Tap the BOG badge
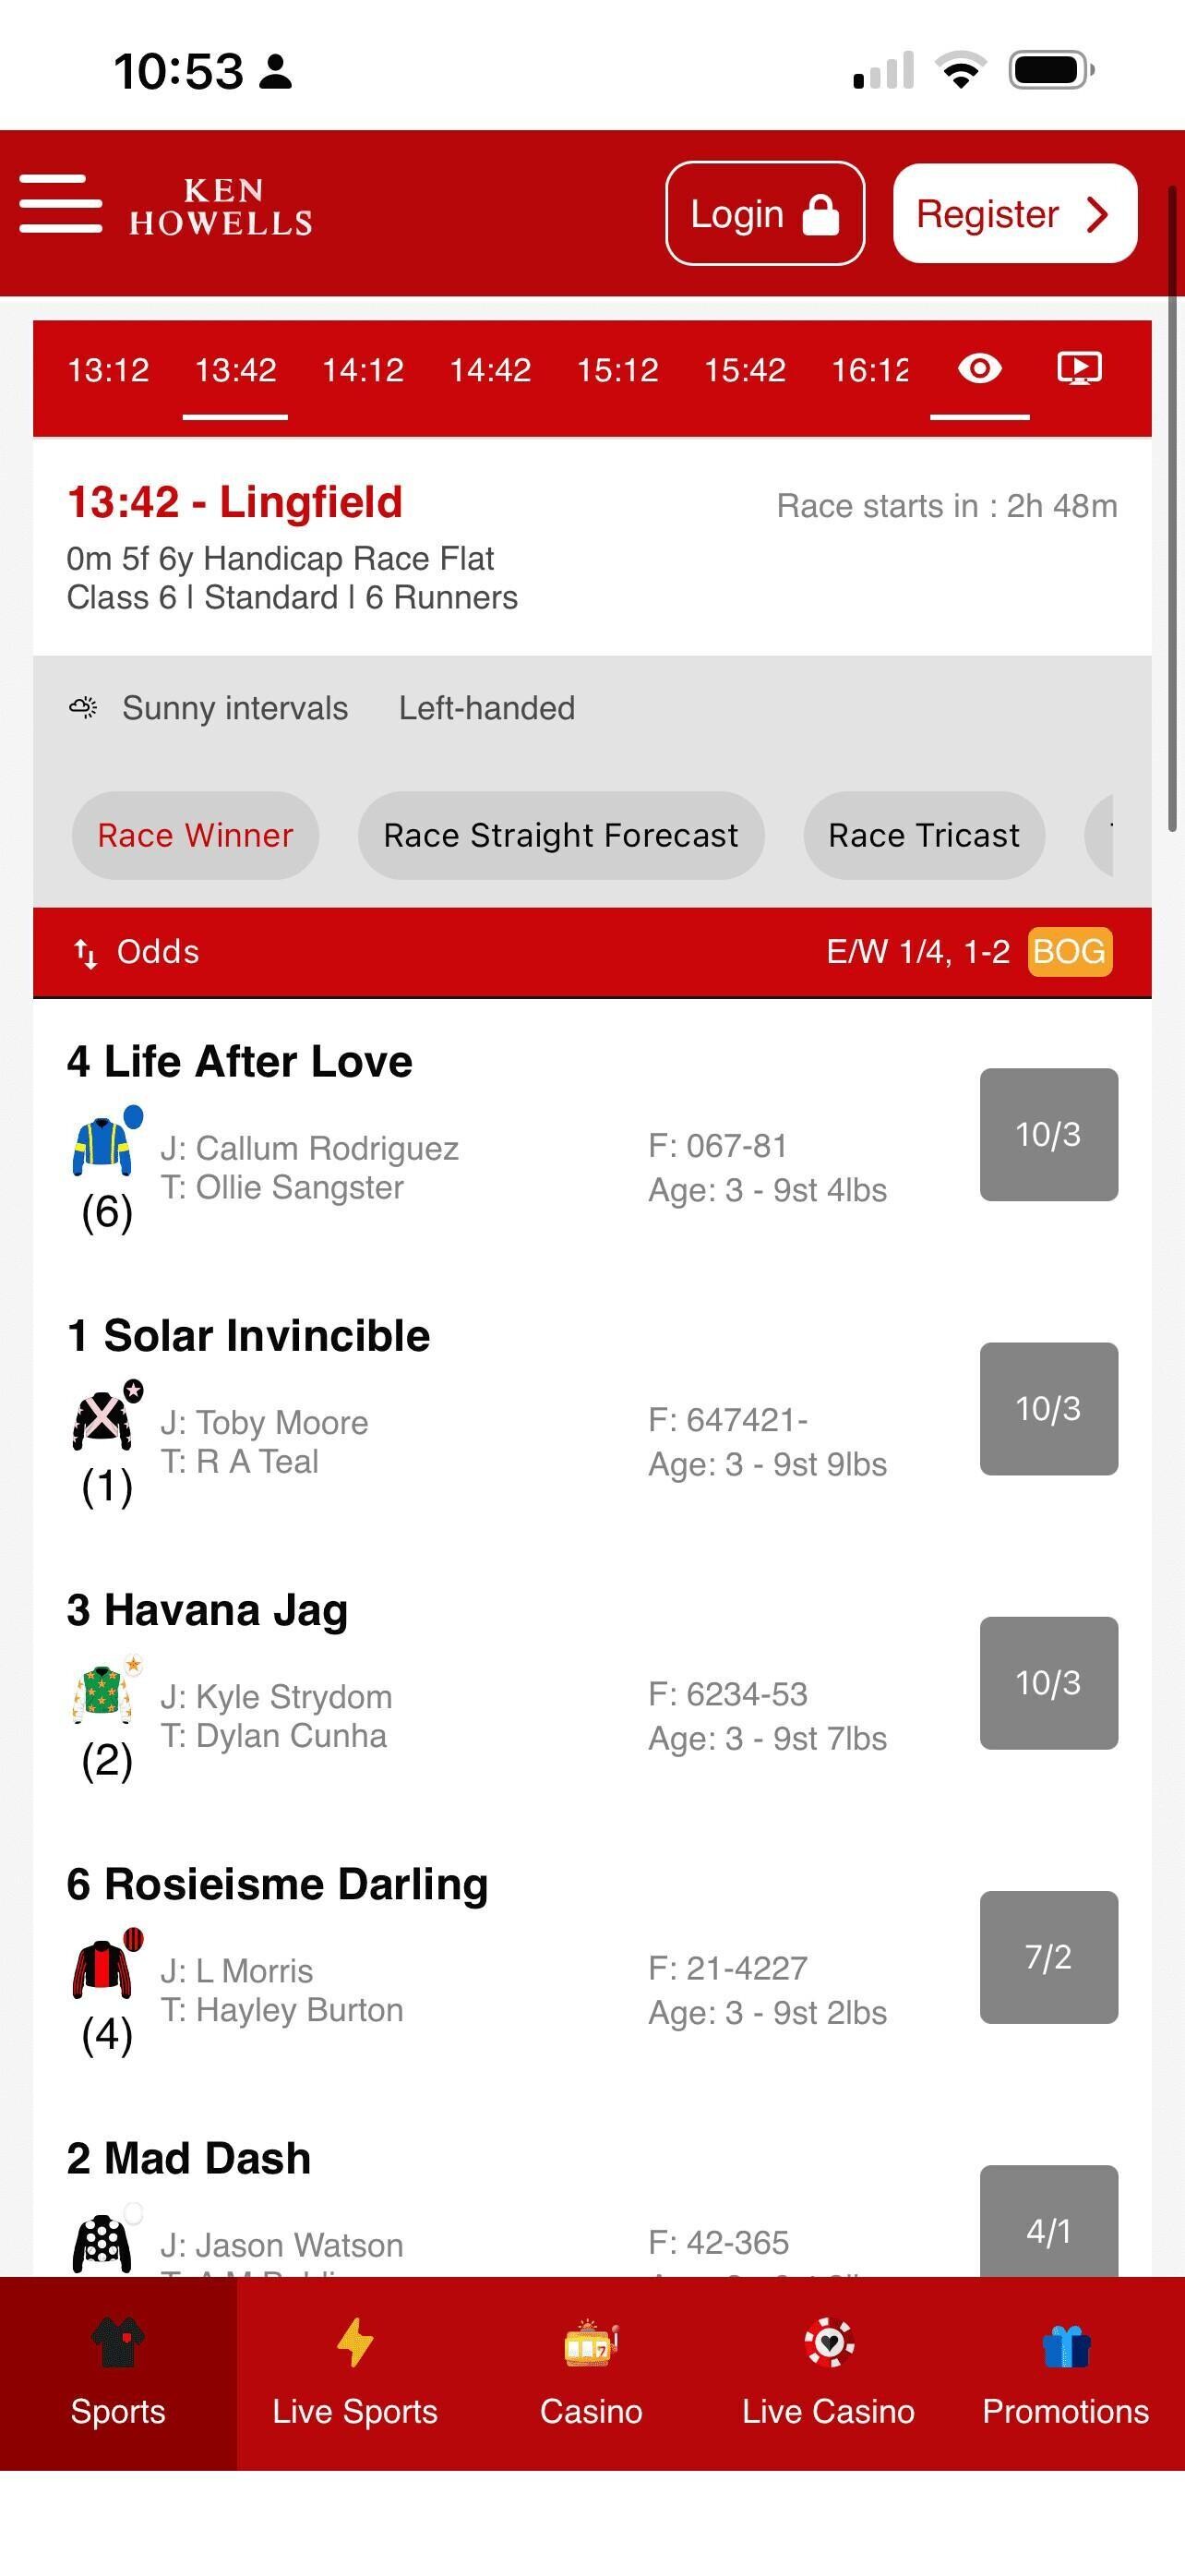 tap(1069, 952)
